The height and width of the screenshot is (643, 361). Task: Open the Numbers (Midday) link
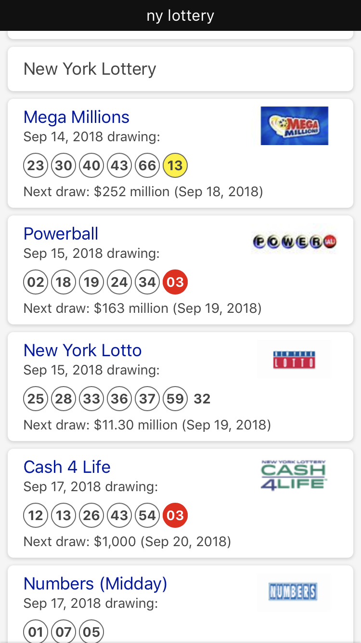coord(95,584)
